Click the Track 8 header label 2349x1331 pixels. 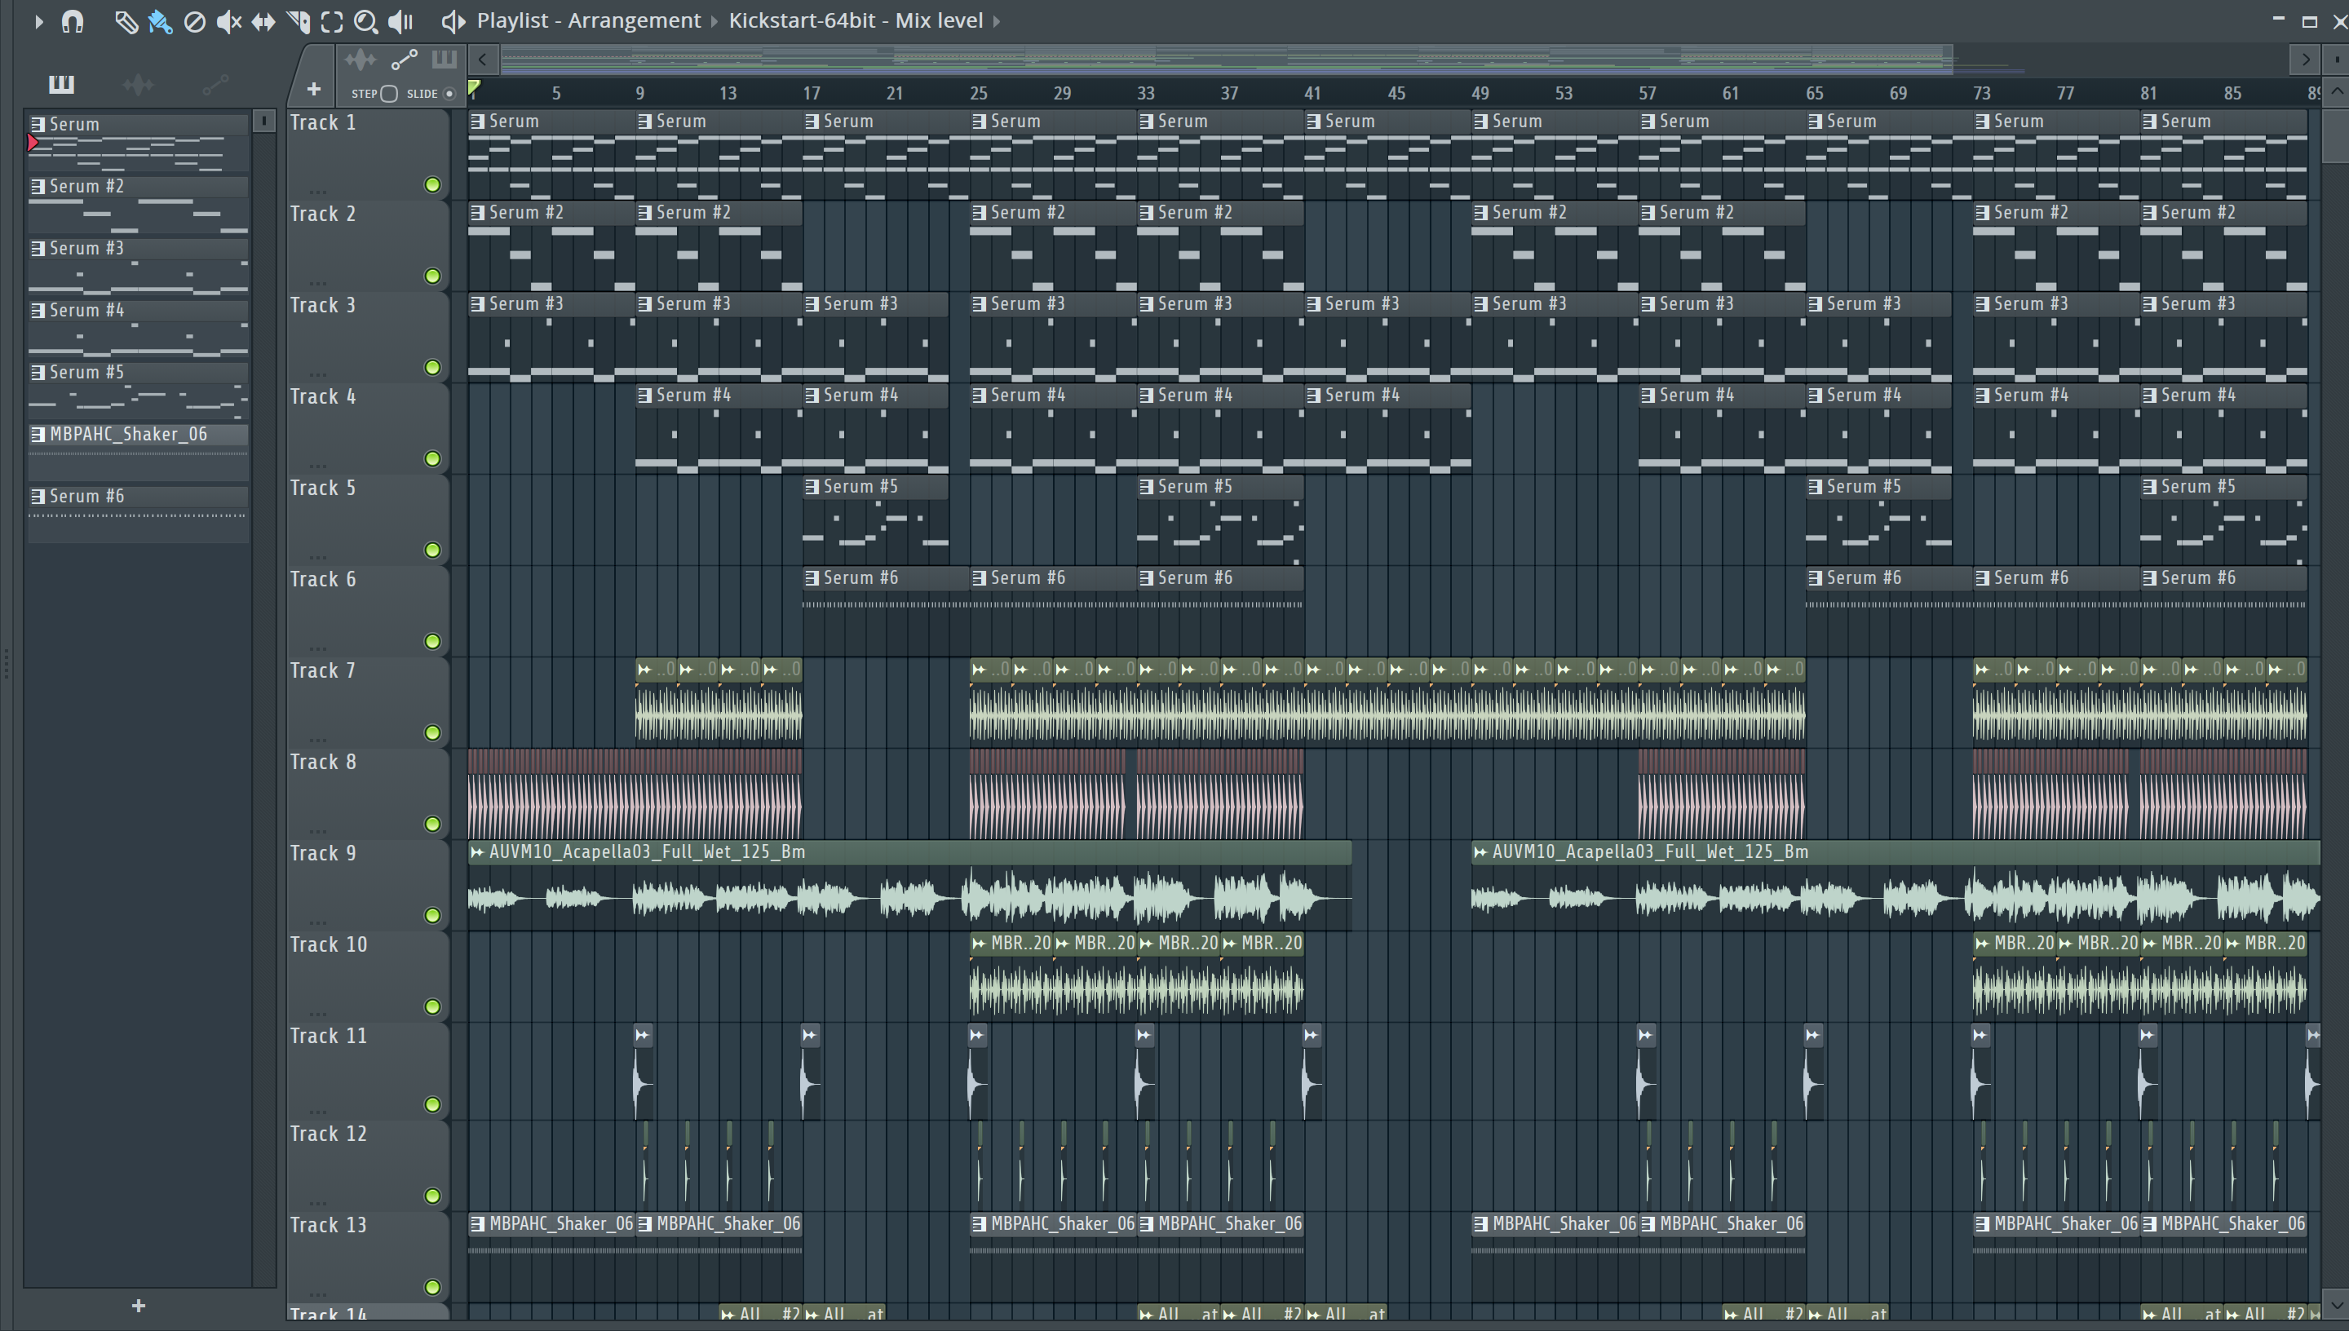323,763
